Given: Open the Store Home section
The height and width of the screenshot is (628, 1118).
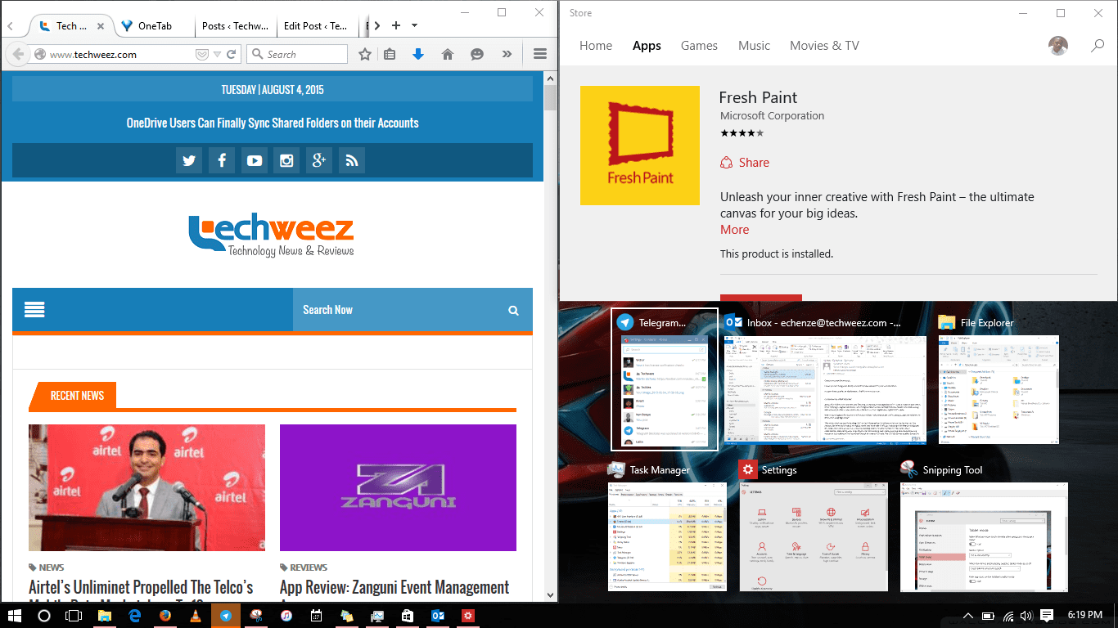Looking at the screenshot, I should click(596, 46).
